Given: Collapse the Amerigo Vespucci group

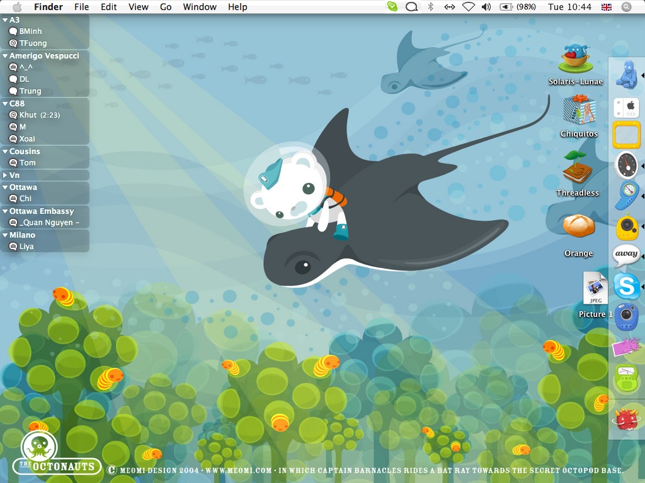Looking at the screenshot, I should (x=5, y=55).
